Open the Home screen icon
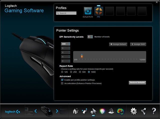The image size is (160, 119). [75, 111]
